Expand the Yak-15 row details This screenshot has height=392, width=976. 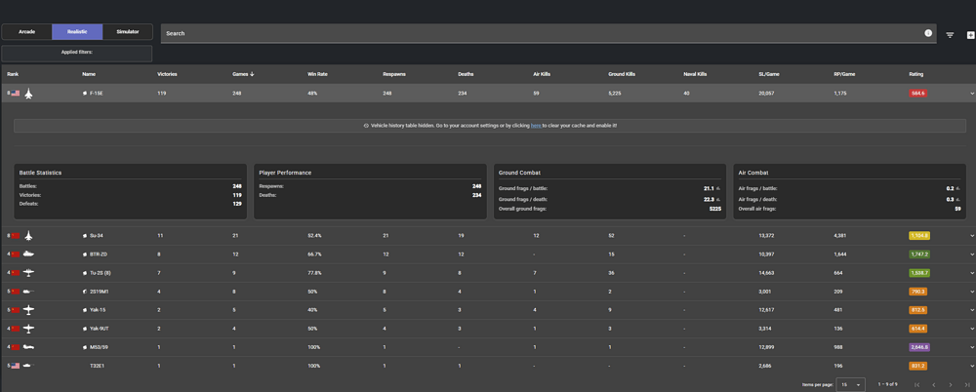point(971,310)
